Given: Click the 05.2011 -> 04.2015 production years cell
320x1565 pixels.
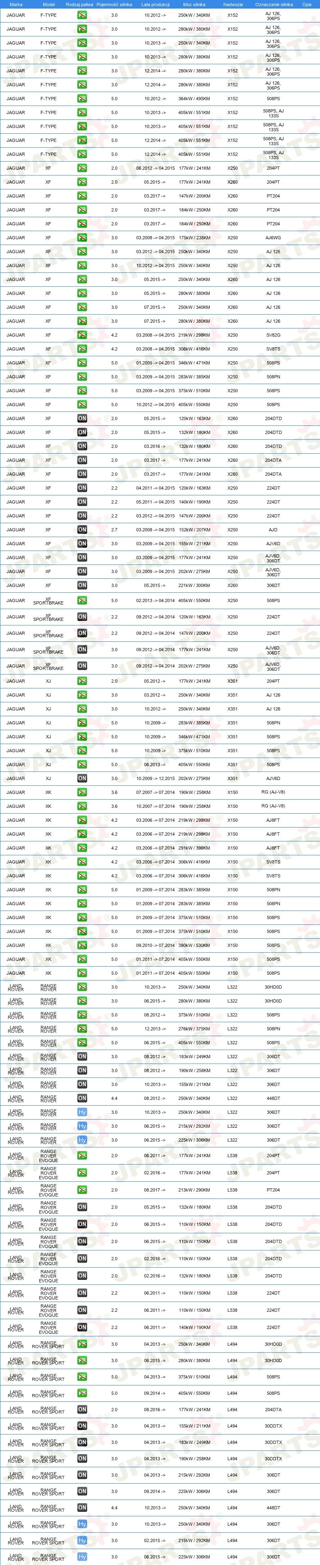Looking at the screenshot, I should point(155,502).
